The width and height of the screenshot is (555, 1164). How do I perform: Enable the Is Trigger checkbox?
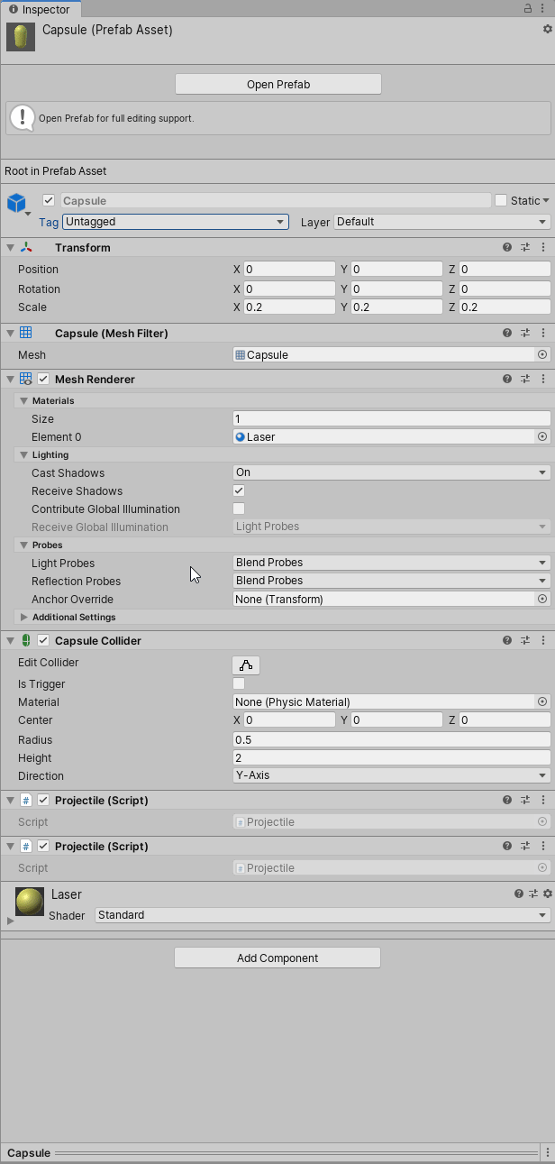pos(239,683)
